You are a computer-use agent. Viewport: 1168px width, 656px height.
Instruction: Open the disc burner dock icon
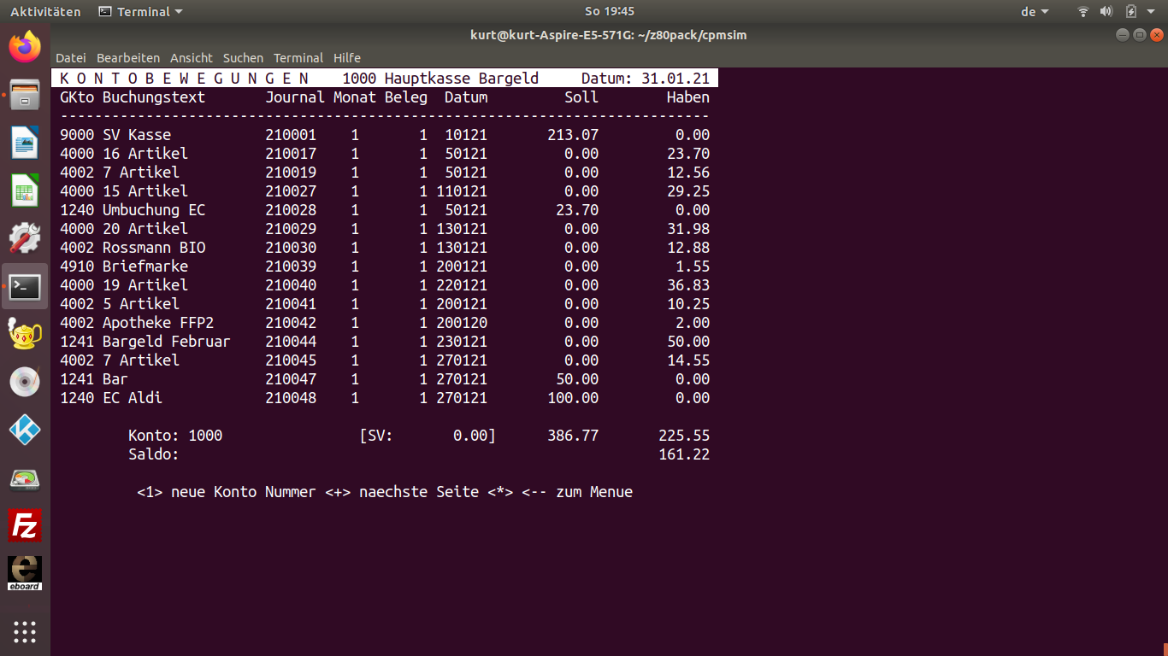[25, 382]
